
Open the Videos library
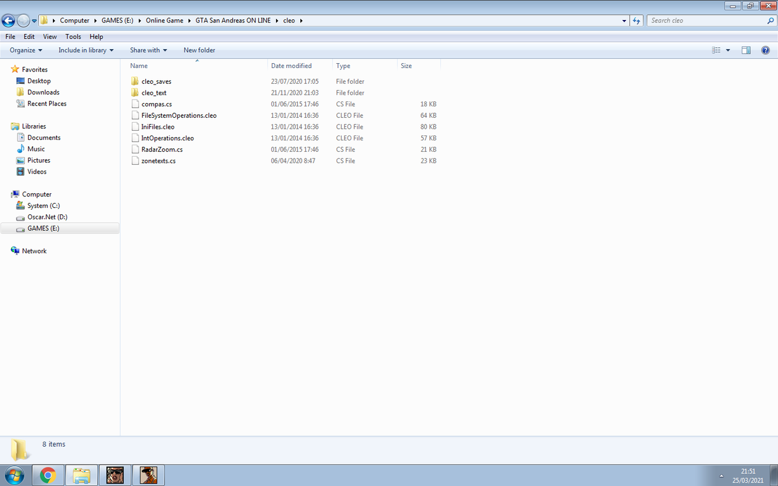click(36, 172)
